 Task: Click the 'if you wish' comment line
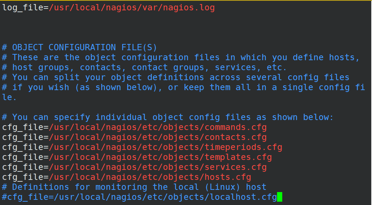pyautogui.click(x=184, y=87)
